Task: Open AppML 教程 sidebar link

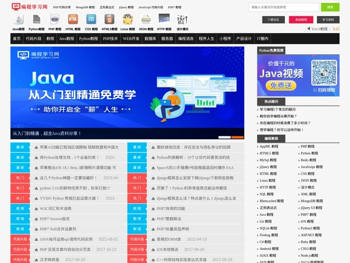Action: coord(269,147)
